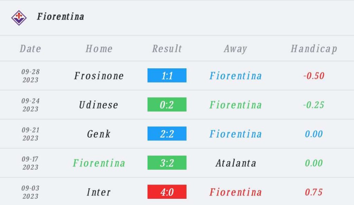Click the Fiorentina club crest logo
This screenshot has height=205, width=354.
tap(19, 18)
